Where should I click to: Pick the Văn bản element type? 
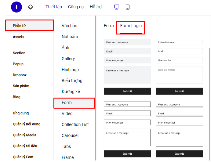click(69, 26)
